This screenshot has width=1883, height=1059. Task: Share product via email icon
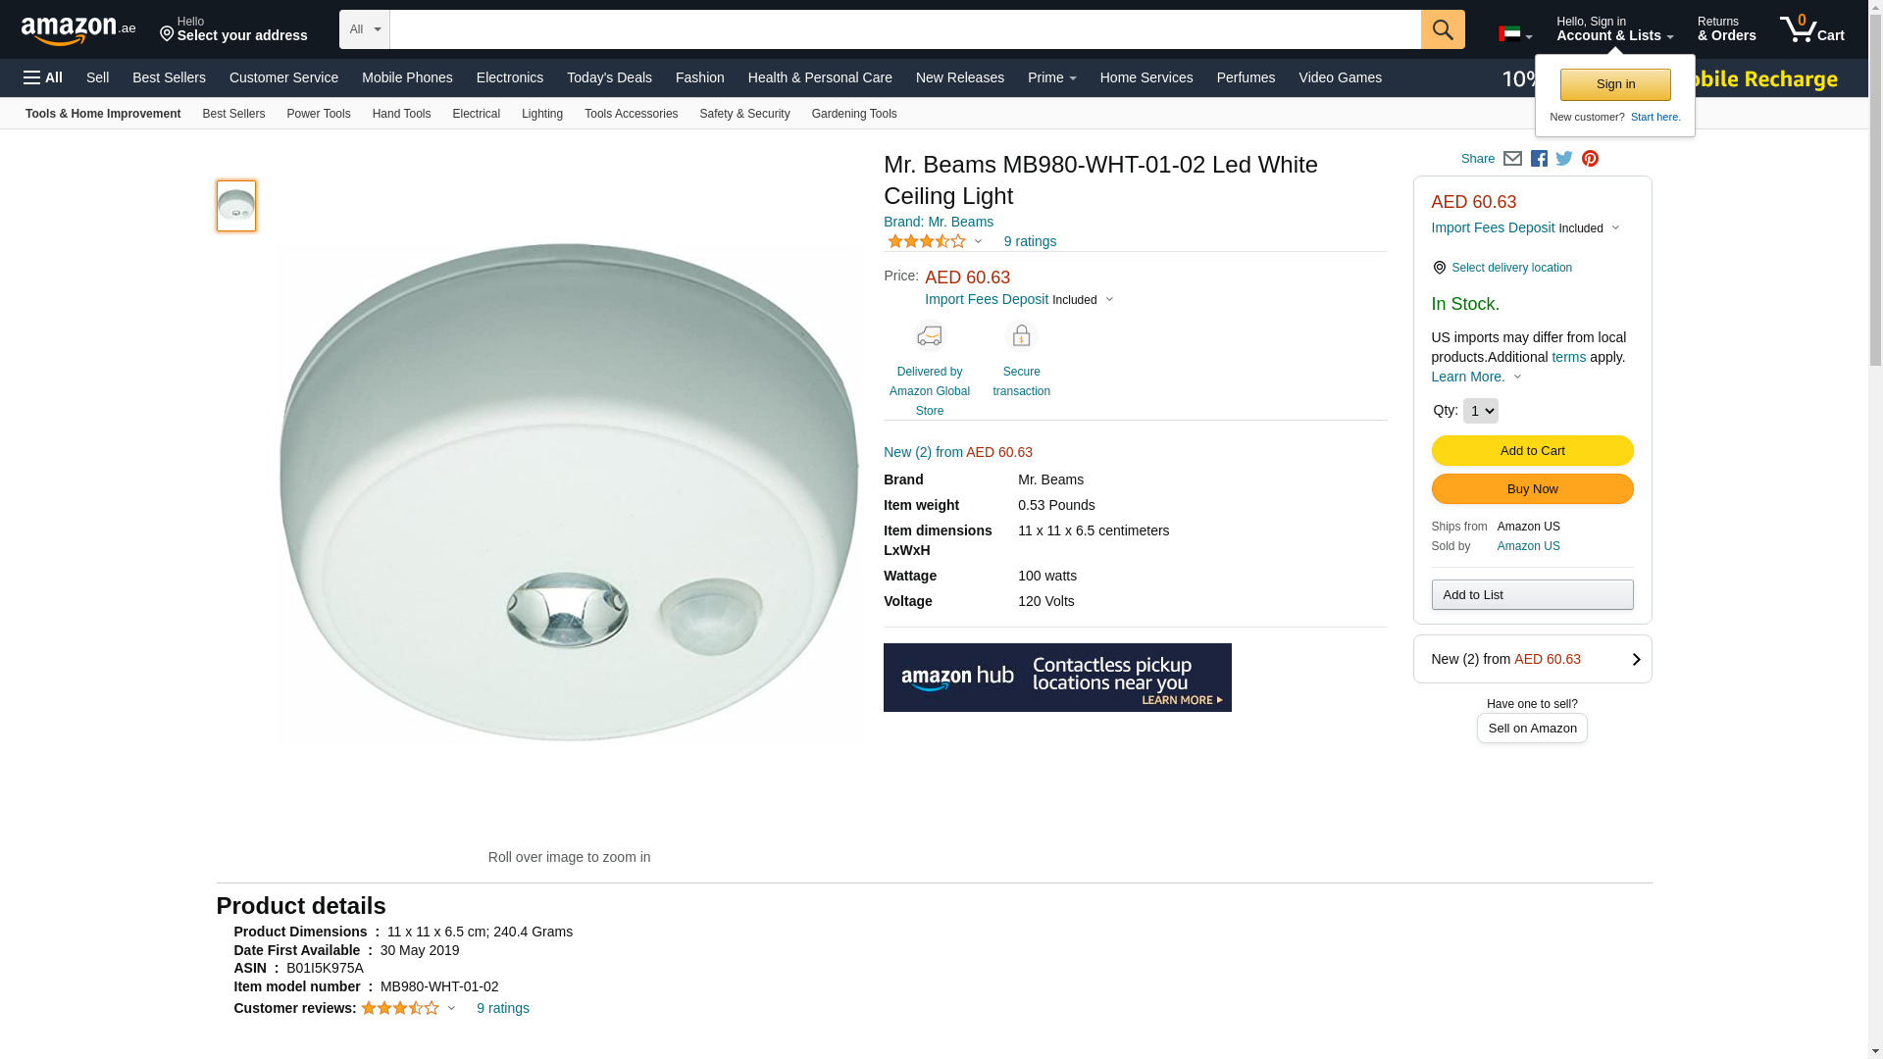tap(1512, 159)
